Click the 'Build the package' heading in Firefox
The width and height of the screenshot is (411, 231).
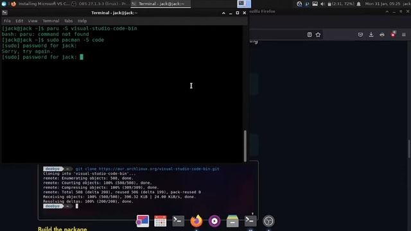coord(62,229)
